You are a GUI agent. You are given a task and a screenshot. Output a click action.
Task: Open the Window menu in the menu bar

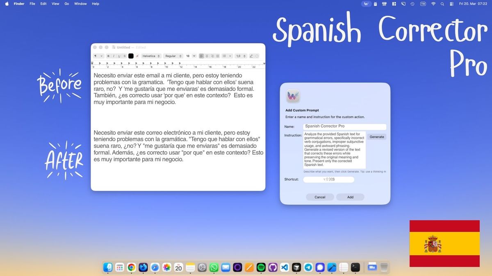click(x=80, y=4)
